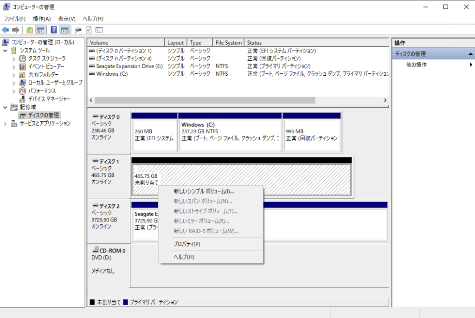This screenshot has height=318, width=475.
Task: Expand the Task Scheduler (タスク スケジューラ) node
Action: (13, 58)
